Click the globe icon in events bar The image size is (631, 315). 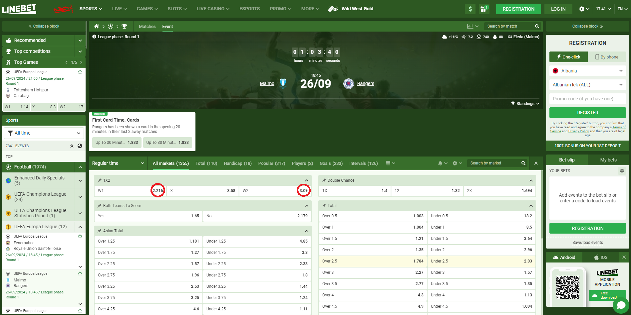click(x=80, y=146)
